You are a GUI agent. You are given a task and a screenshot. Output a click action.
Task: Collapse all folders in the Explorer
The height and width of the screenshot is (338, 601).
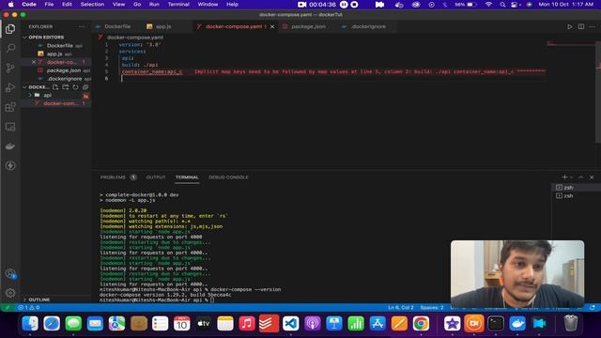pos(85,87)
